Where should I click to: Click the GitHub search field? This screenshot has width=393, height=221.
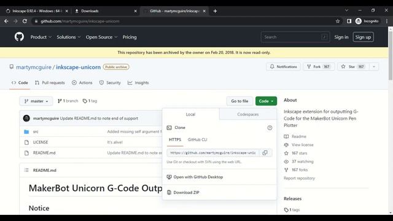pyautogui.click(x=295, y=37)
